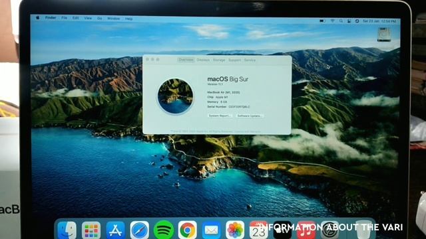Click the 'macOS Big Sur' title text
Screen dimensions: 426x239
coord(228,79)
